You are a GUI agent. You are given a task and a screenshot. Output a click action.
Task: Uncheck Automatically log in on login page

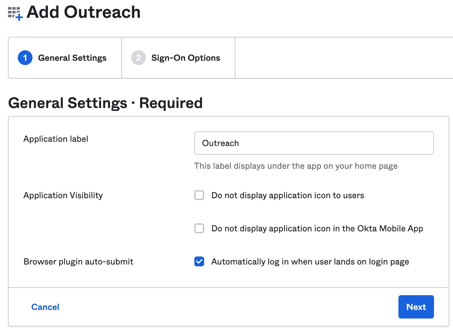[x=199, y=261]
